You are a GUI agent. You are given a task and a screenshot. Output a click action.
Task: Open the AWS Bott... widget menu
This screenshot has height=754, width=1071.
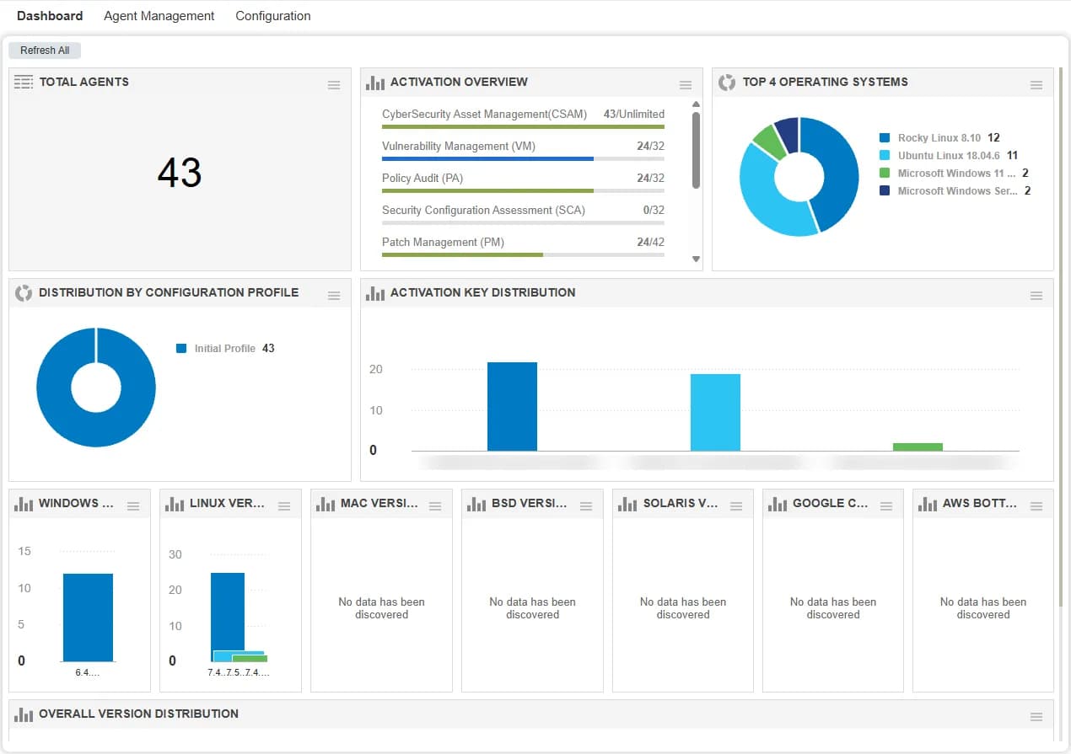point(1036,506)
